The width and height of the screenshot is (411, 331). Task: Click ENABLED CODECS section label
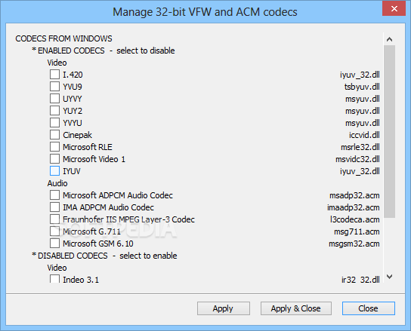(x=71, y=51)
